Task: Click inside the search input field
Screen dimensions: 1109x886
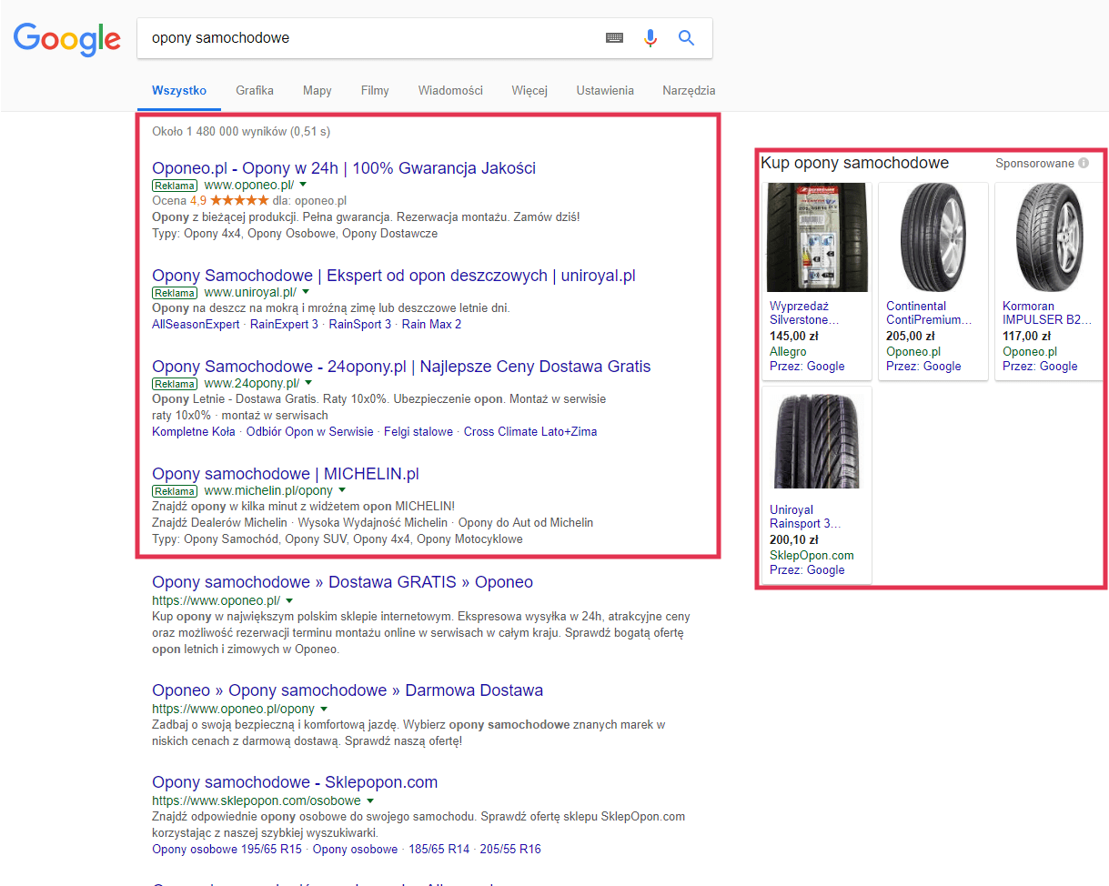Action: (x=364, y=37)
